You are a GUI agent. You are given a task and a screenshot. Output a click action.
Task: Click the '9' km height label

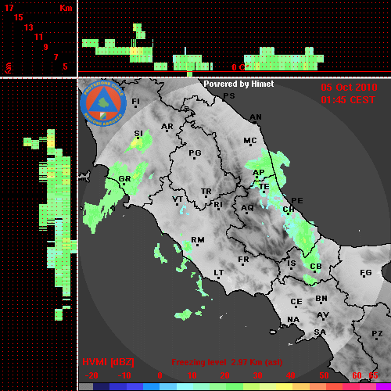46,47
